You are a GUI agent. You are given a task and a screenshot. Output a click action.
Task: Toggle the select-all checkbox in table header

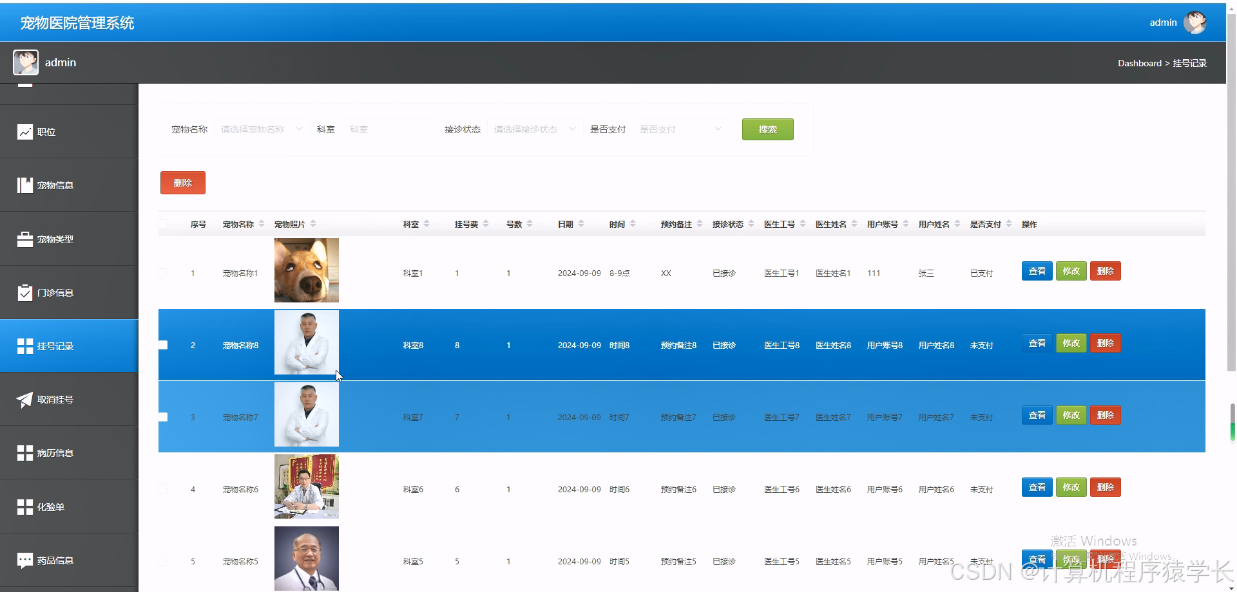pyautogui.click(x=163, y=224)
